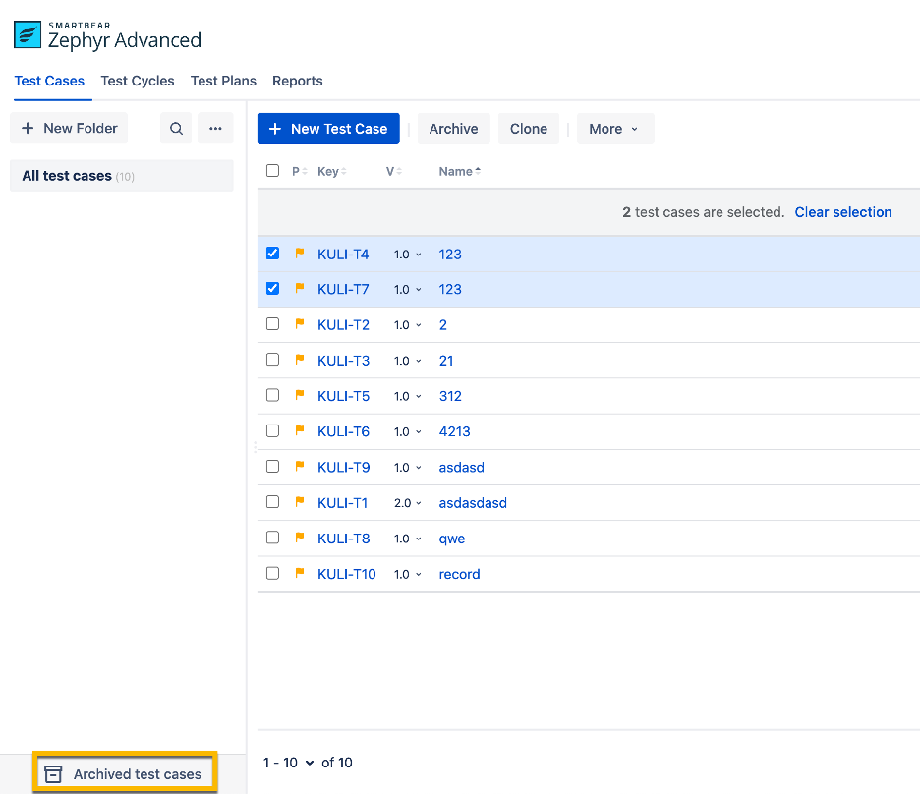Click the Clear selection link

(x=842, y=211)
